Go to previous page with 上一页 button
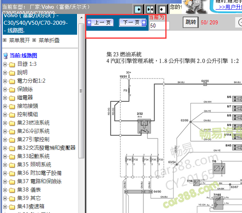This screenshot has width=242, height=213. click(101, 23)
